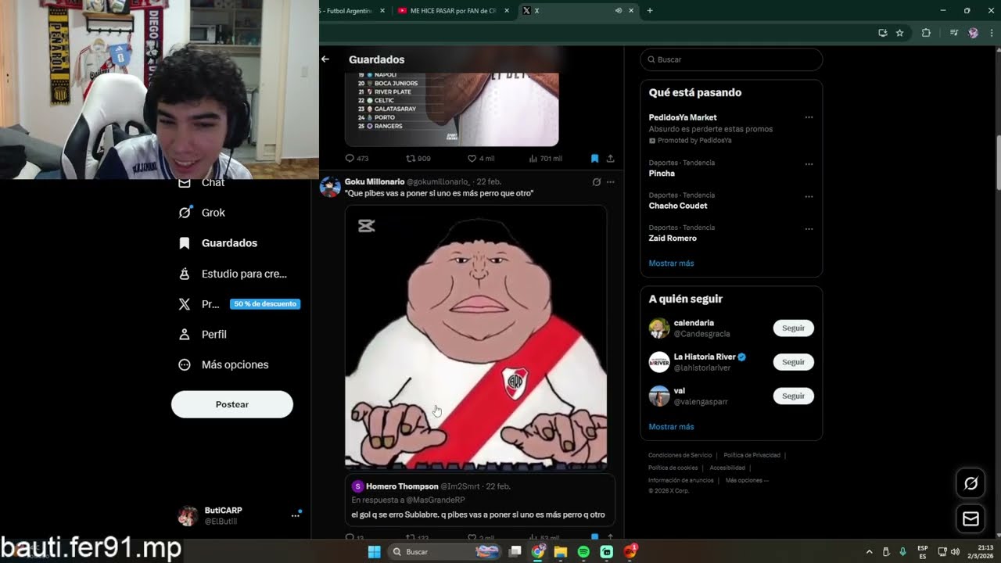Open Estudio para creadores in sidebar

click(233, 274)
